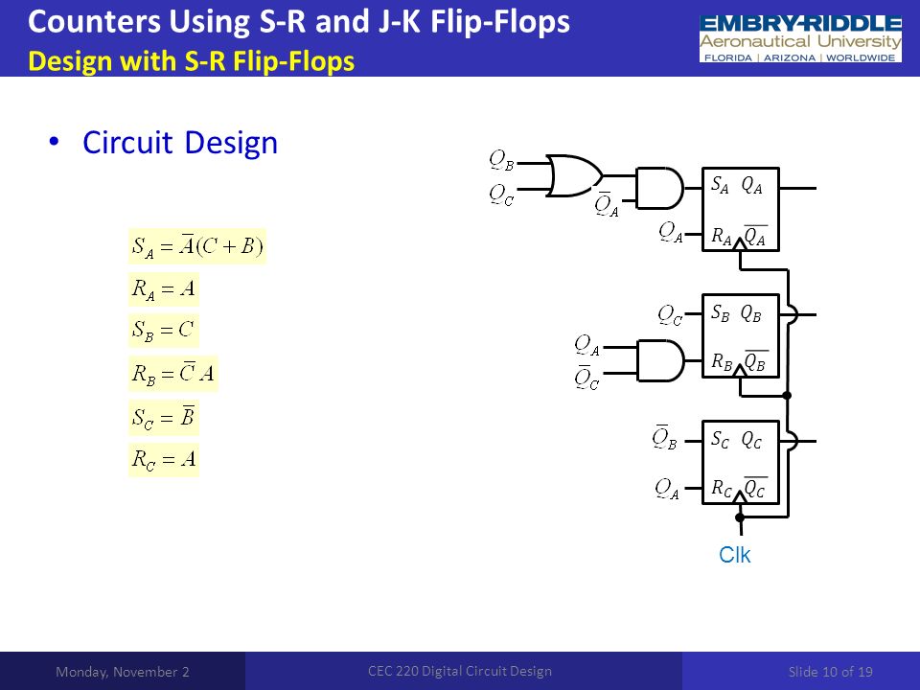Click the Q_B input label at the OR gate
Screen dimensions: 920x690
(501, 160)
